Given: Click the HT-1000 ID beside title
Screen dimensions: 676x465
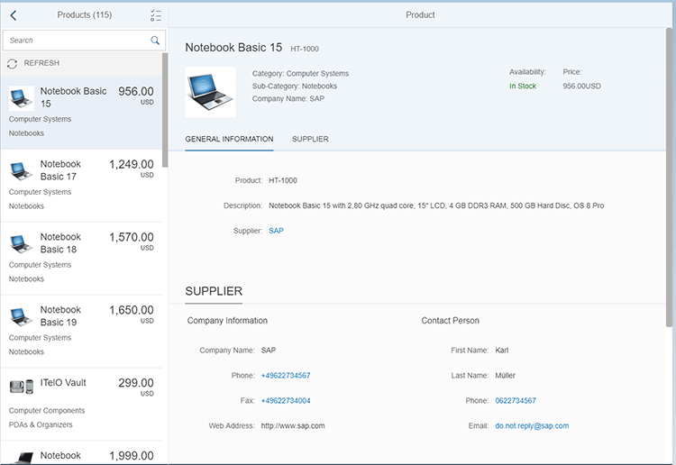Looking at the screenshot, I should click(x=305, y=50).
